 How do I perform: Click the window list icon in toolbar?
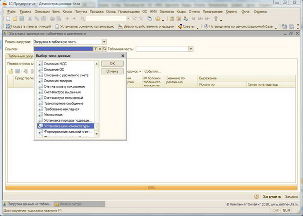[149, 19]
